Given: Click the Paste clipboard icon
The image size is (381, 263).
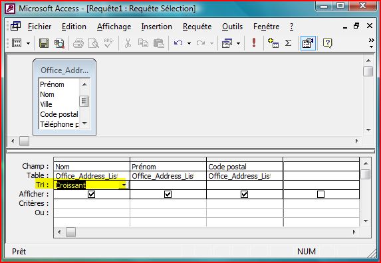Looking at the screenshot, I should pyautogui.click(x=159, y=43).
